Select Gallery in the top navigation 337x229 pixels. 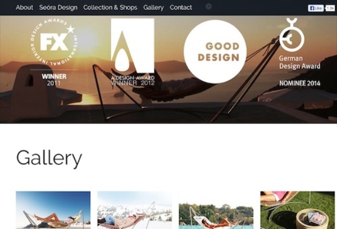153,7
